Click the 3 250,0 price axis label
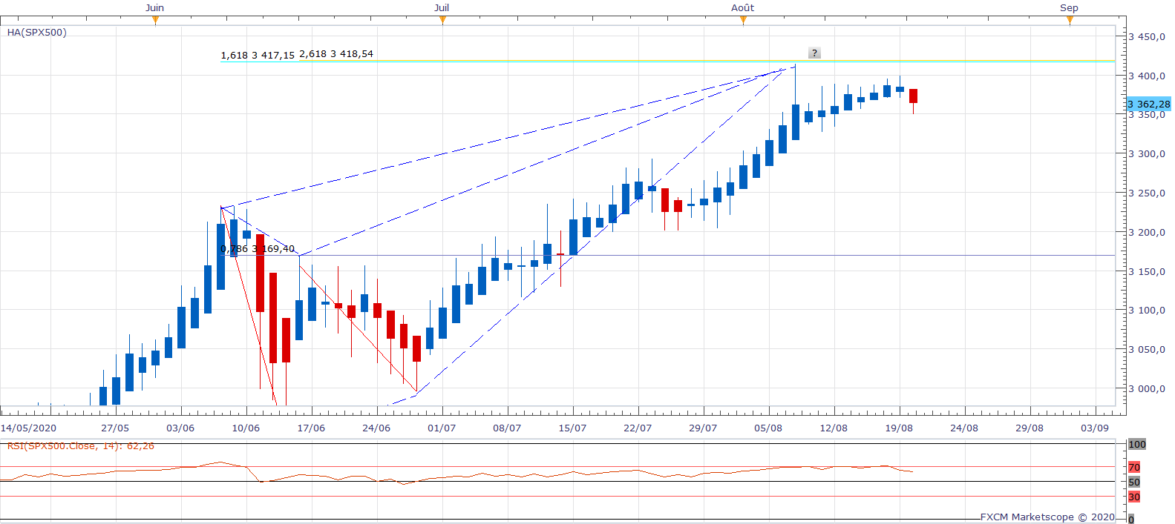 1147,193
